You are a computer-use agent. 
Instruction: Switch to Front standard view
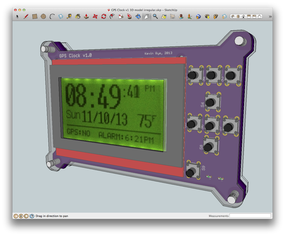[x=243, y=16]
